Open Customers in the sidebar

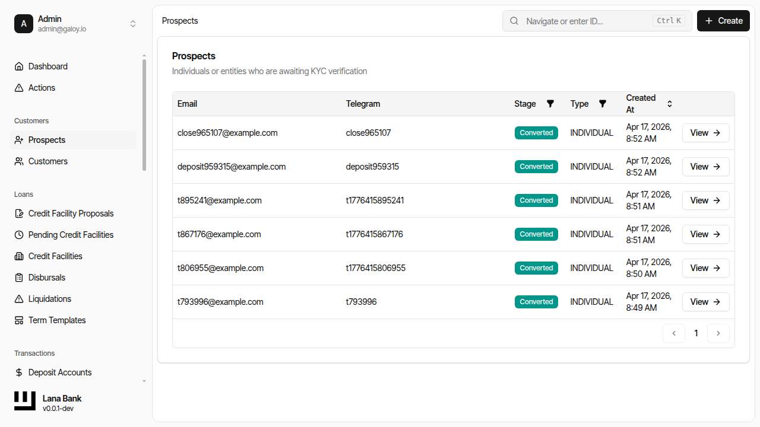[x=48, y=161]
